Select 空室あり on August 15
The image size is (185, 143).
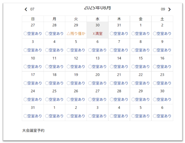point(141,67)
